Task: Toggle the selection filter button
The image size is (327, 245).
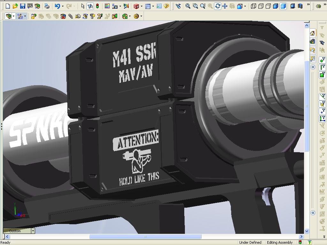Action: click(x=90, y=6)
